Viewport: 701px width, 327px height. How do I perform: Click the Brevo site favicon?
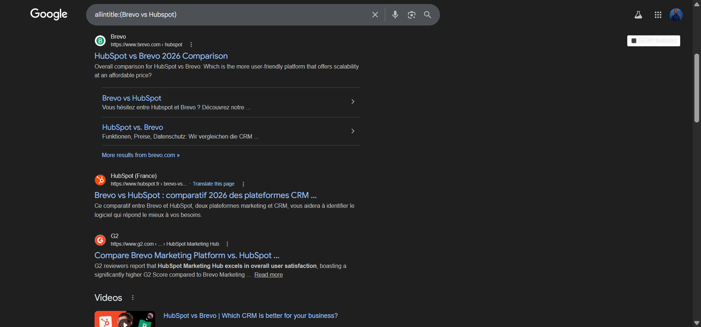pos(100,40)
